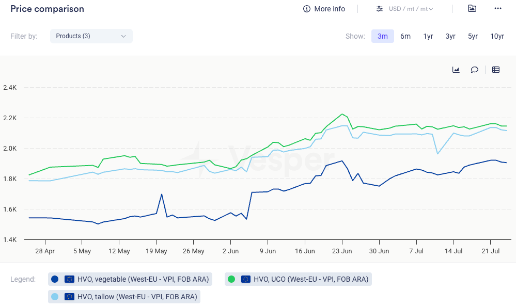Select the 1yr time range

pyautogui.click(x=428, y=36)
